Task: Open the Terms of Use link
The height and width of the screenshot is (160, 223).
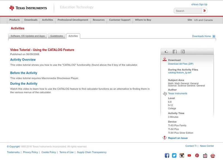Action: click(x=66, y=152)
